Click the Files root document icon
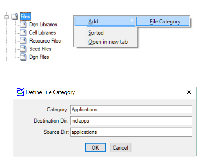This screenshot has height=168, width=210. coord(14,17)
